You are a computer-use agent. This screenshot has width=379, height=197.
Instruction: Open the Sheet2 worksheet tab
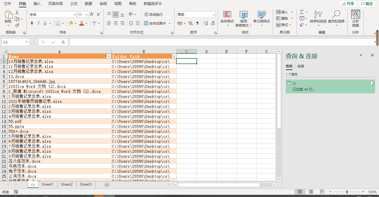click(67, 184)
